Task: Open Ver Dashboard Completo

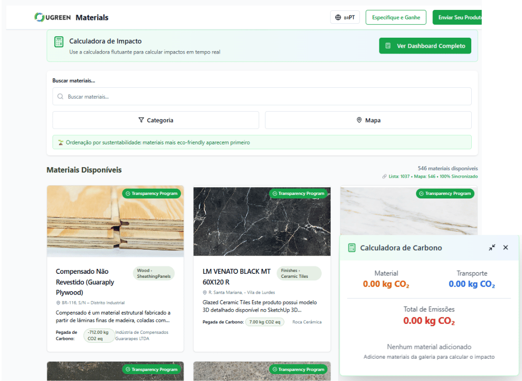Action: pos(425,46)
